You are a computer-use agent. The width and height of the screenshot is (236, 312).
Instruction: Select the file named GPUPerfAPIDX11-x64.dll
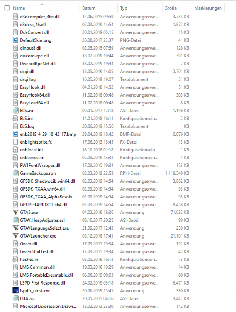click(x=44, y=205)
